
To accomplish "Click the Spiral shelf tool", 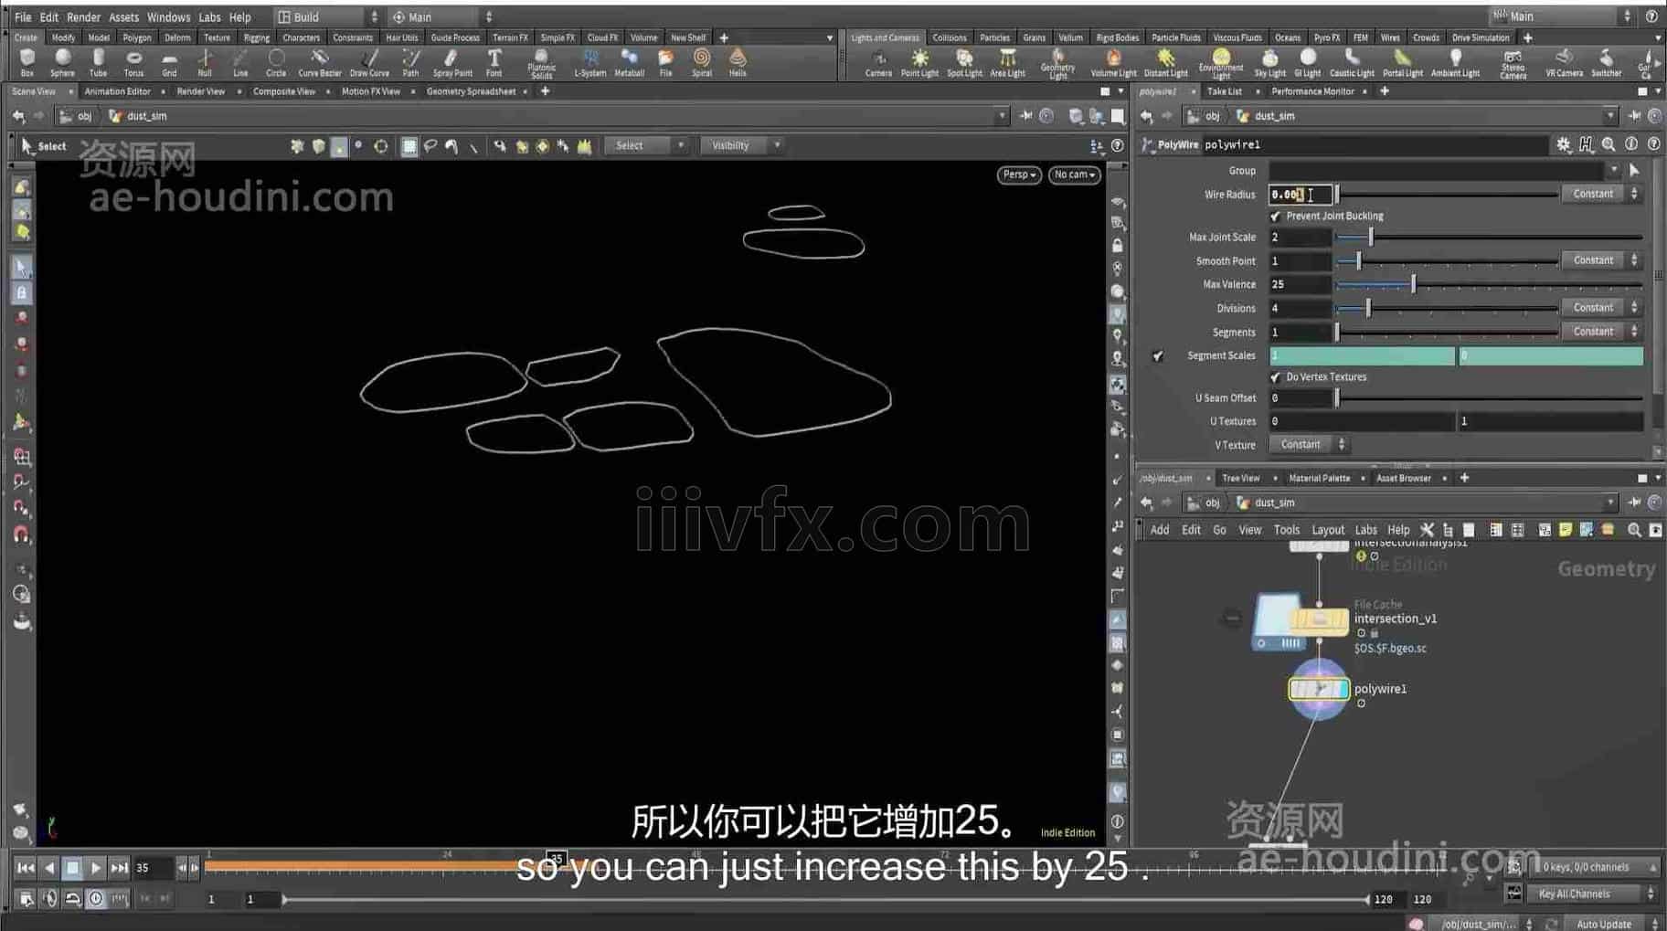I will coord(702,62).
